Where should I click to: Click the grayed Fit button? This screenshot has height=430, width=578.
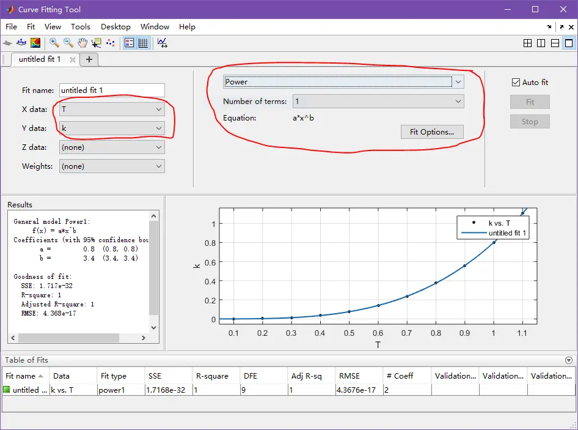pos(530,102)
